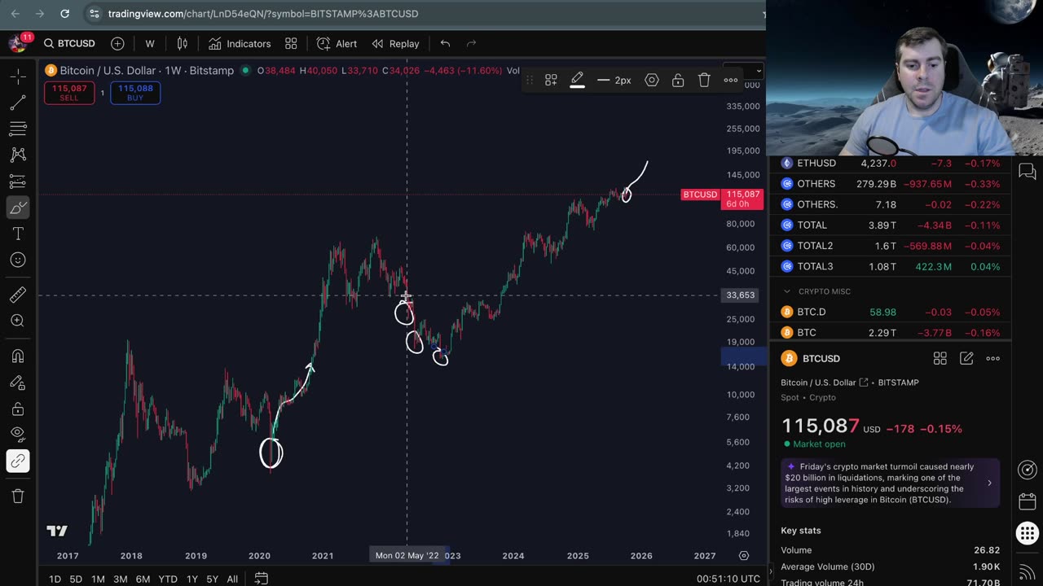Image resolution: width=1043 pixels, height=586 pixels.
Task: Select ETHUSD in the watchlist
Action: click(891, 163)
